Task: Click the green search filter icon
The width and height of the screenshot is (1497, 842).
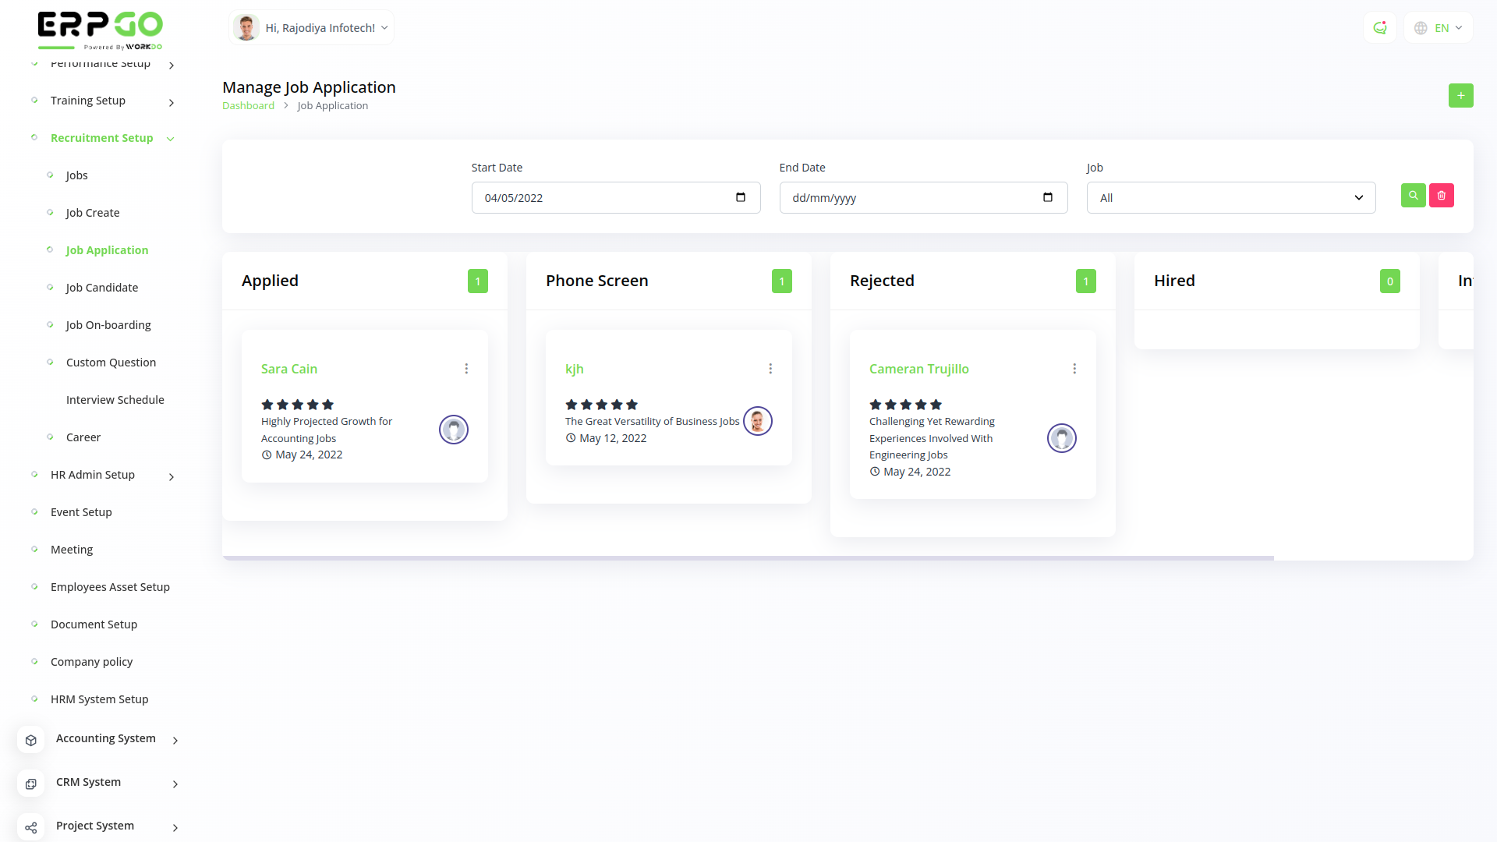Action: (x=1412, y=195)
